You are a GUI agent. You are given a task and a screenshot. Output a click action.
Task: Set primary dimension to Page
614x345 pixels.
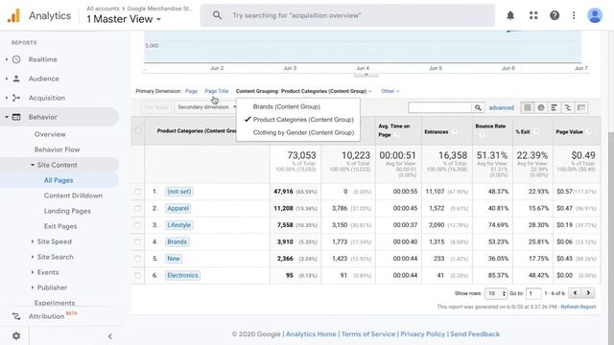pos(191,91)
